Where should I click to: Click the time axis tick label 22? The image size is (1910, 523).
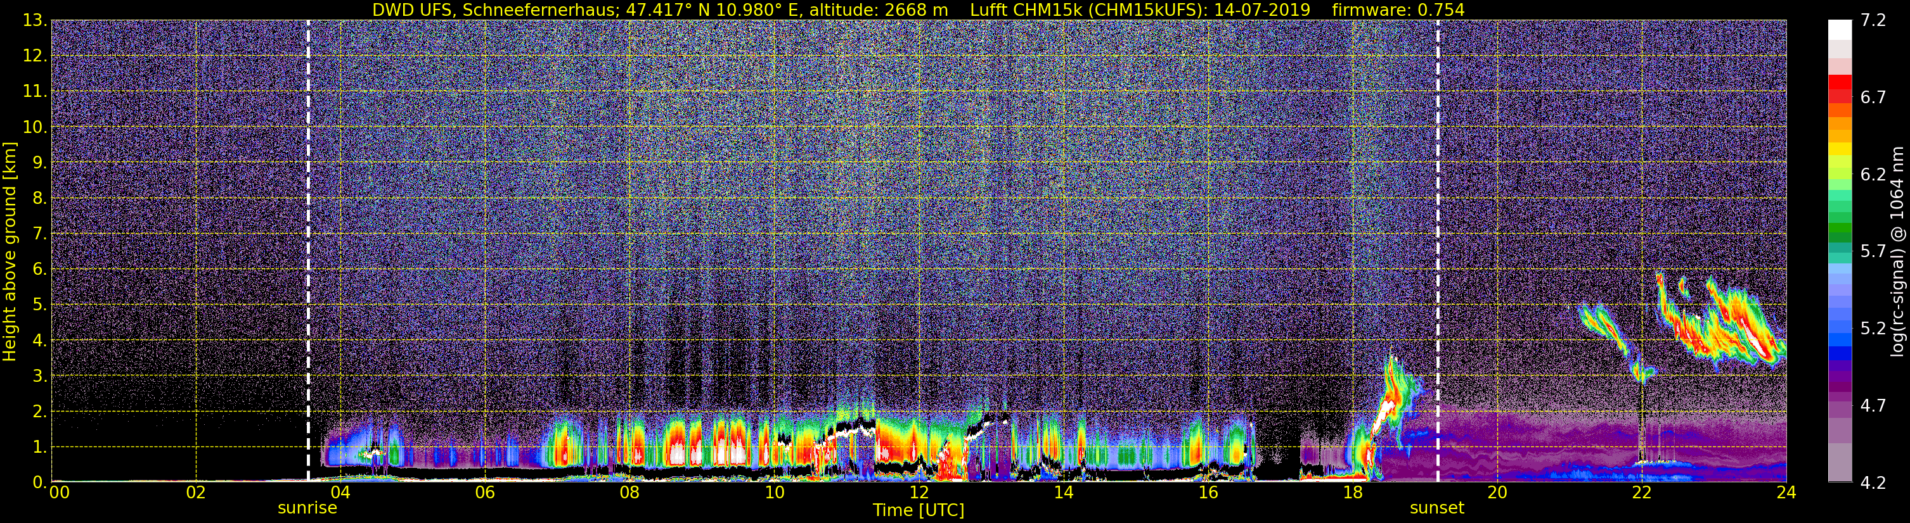click(x=1642, y=493)
